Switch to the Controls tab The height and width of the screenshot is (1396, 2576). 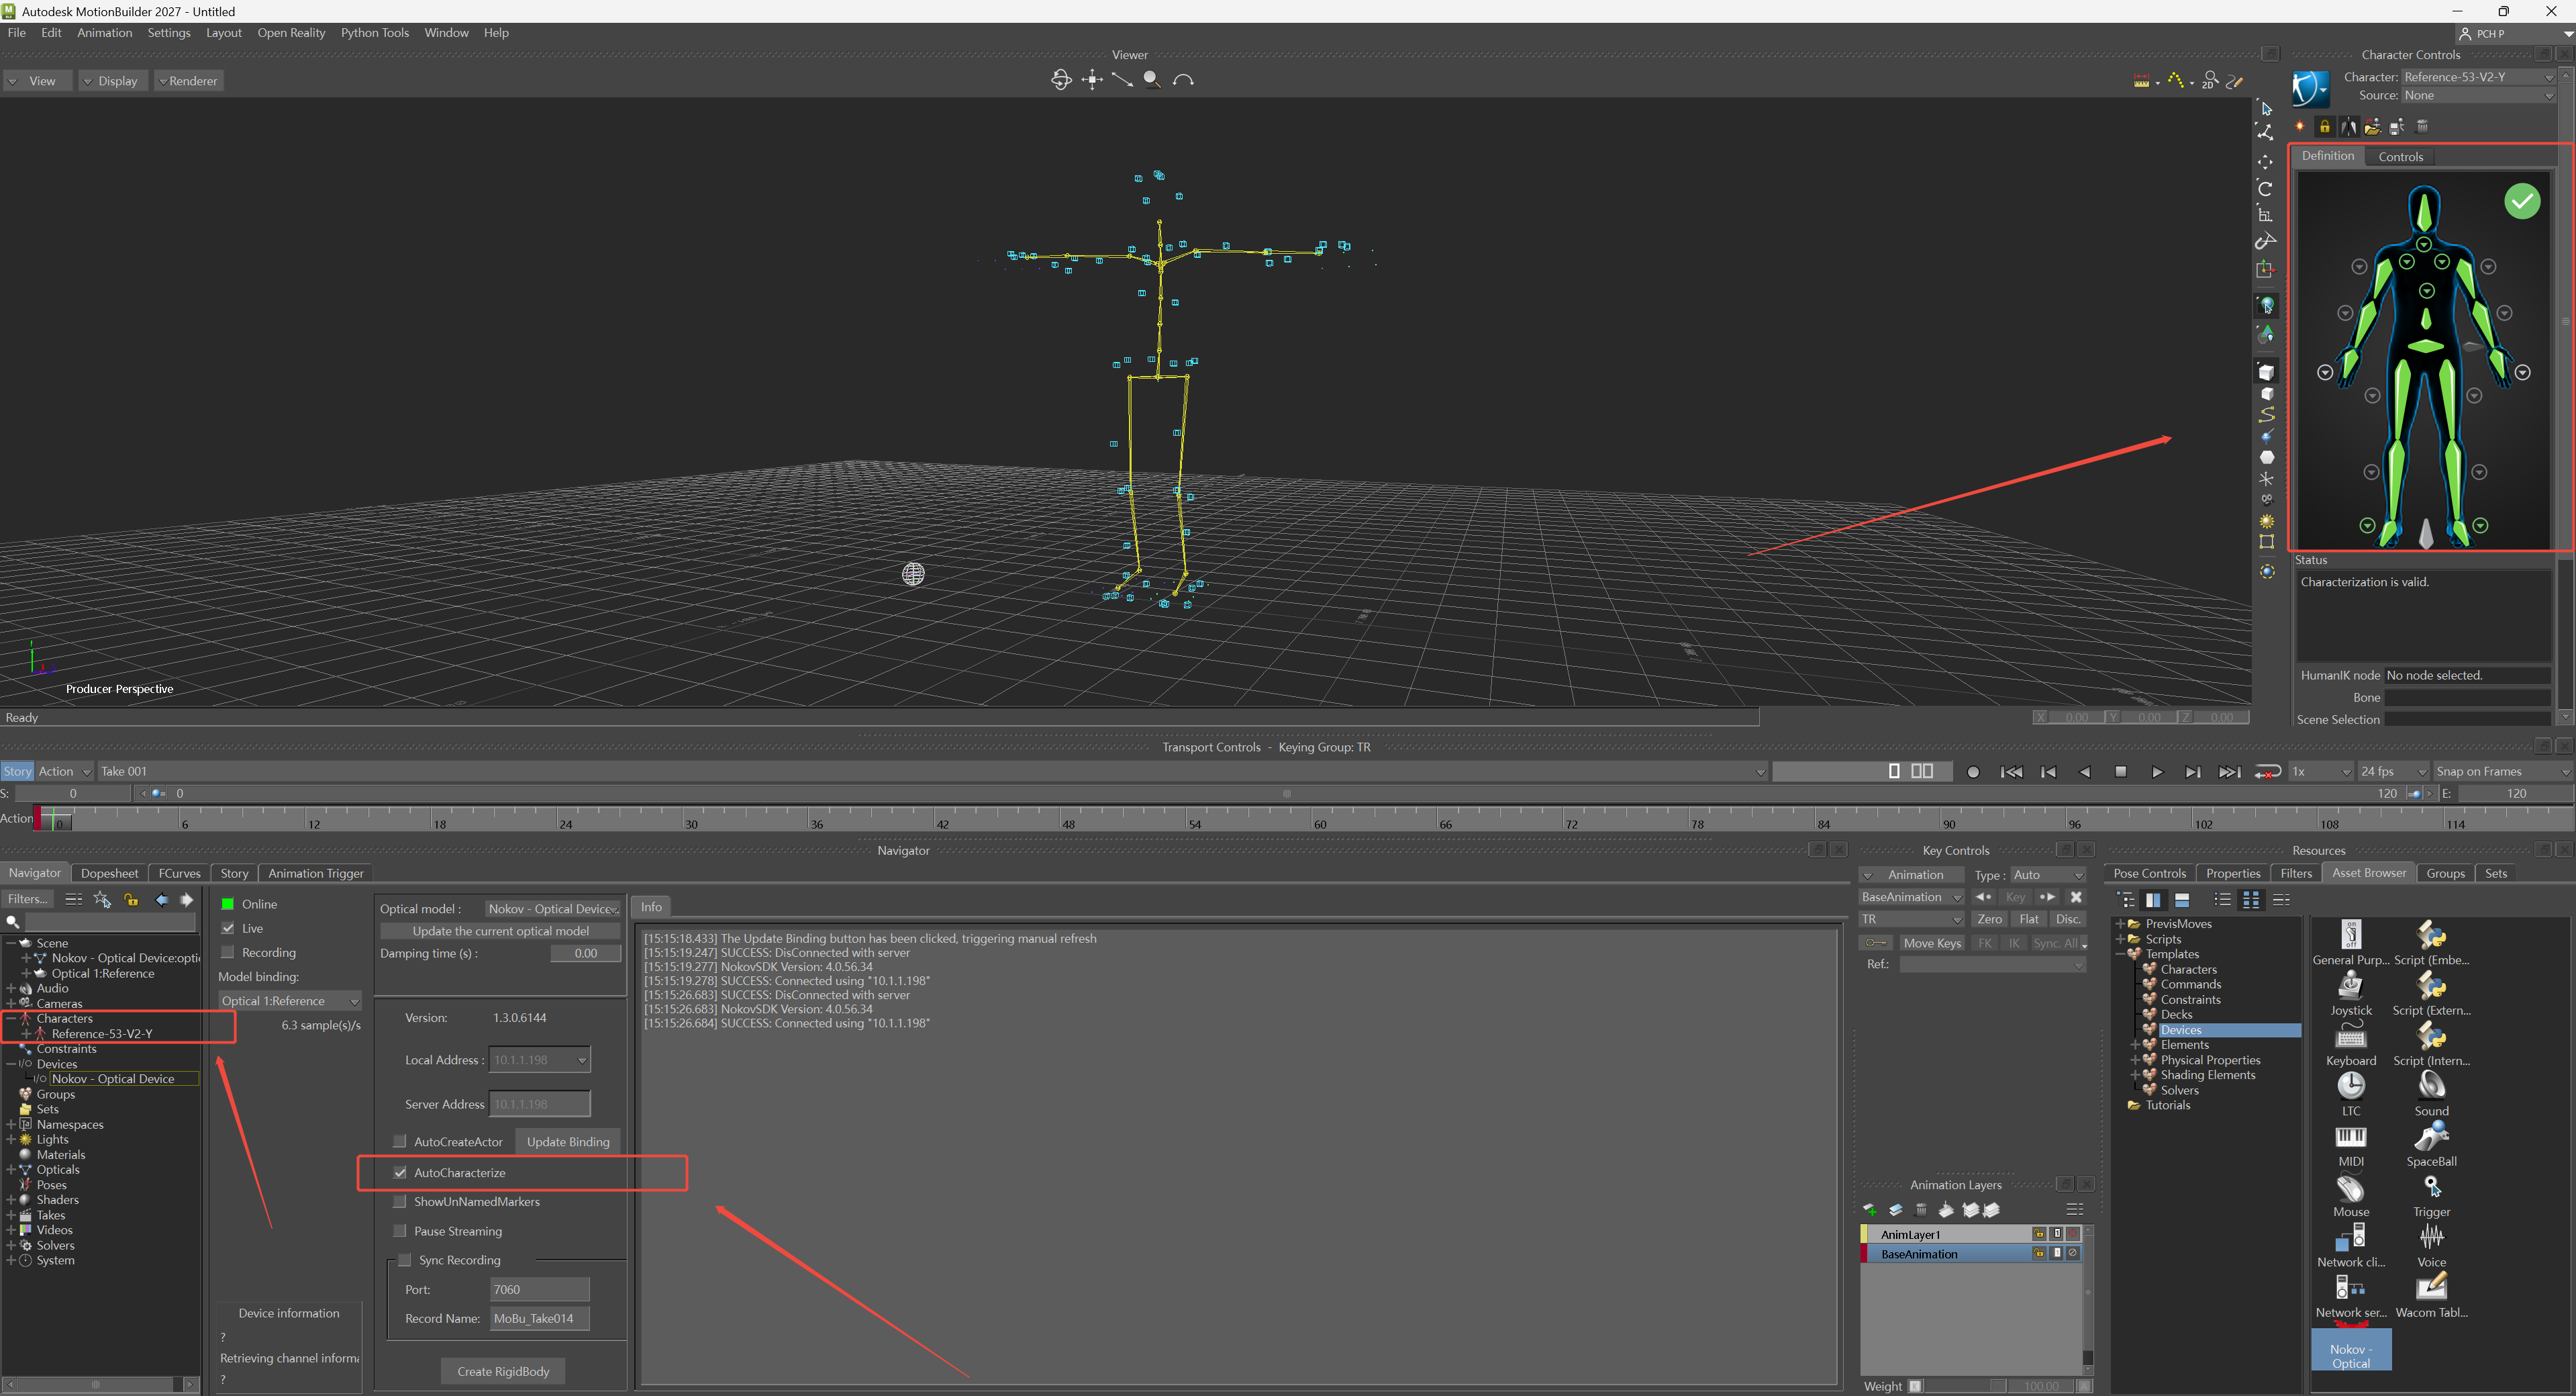[x=2400, y=156]
